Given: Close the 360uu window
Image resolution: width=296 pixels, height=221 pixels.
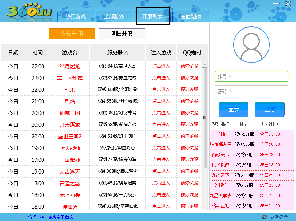Looking at the screenshot, I should 288,4.
